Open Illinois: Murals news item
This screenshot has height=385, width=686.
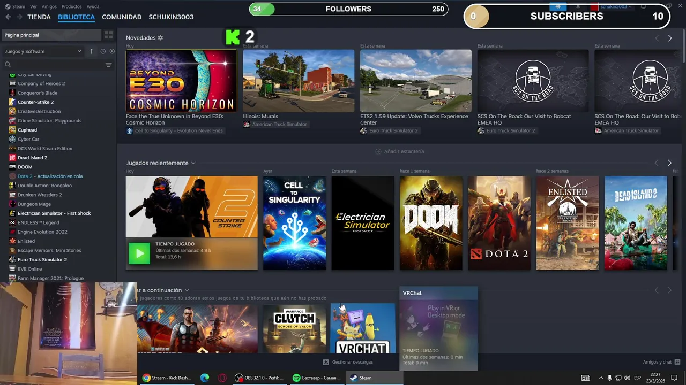pos(299,81)
